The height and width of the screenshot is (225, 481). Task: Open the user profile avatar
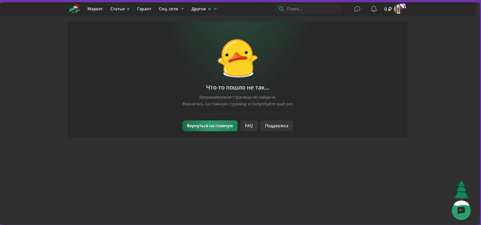[399, 9]
